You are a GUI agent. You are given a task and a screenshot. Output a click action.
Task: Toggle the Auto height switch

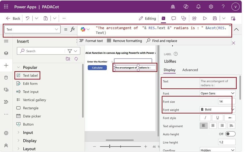(x=230, y=134)
